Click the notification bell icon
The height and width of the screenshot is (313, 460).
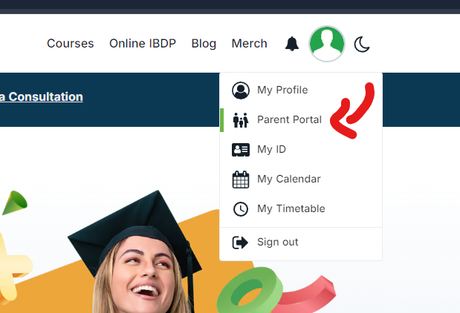point(292,44)
